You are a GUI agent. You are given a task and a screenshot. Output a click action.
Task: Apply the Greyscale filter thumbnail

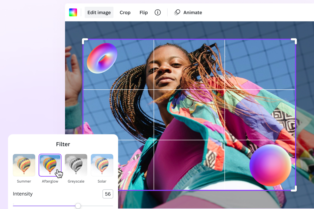76,165
